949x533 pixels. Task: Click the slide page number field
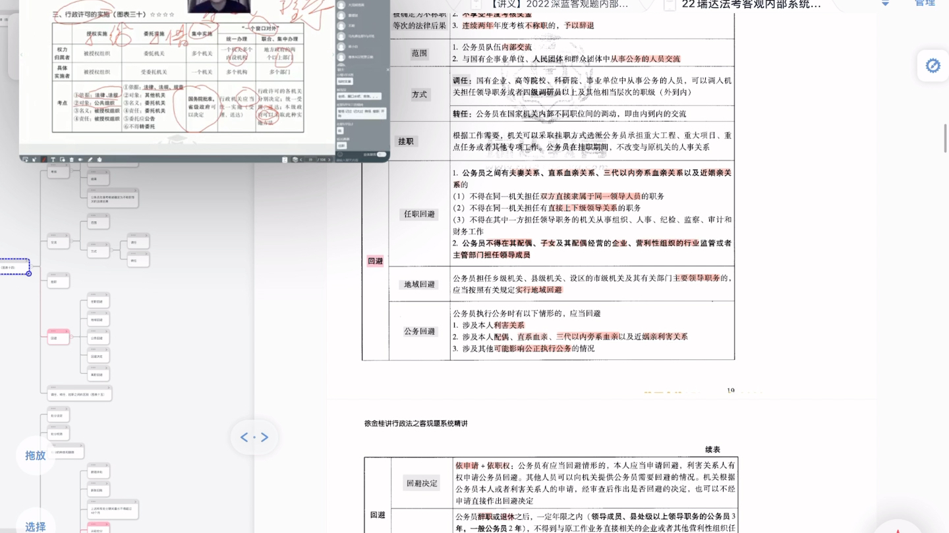coord(310,159)
